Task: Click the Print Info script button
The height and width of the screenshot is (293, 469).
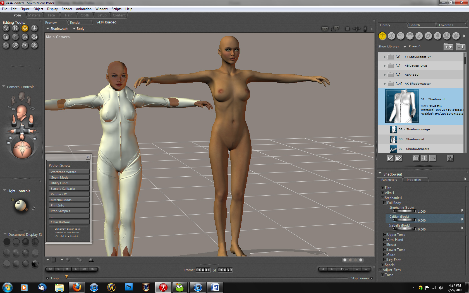Action: 69,205
